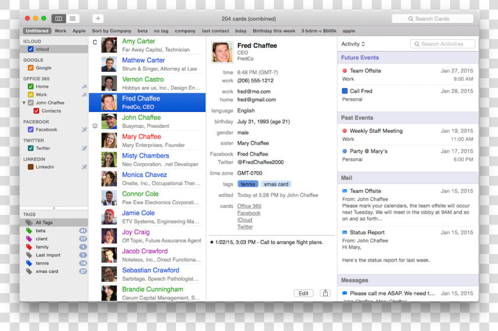This screenshot has width=498, height=331.
Task: Click red calendar dot for Team Offsite
Action: [344, 71]
